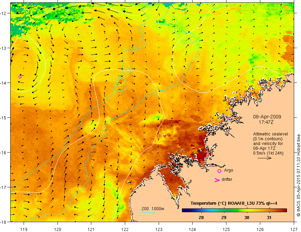
Task: Click the '30' color bar label
Action: 247,217
